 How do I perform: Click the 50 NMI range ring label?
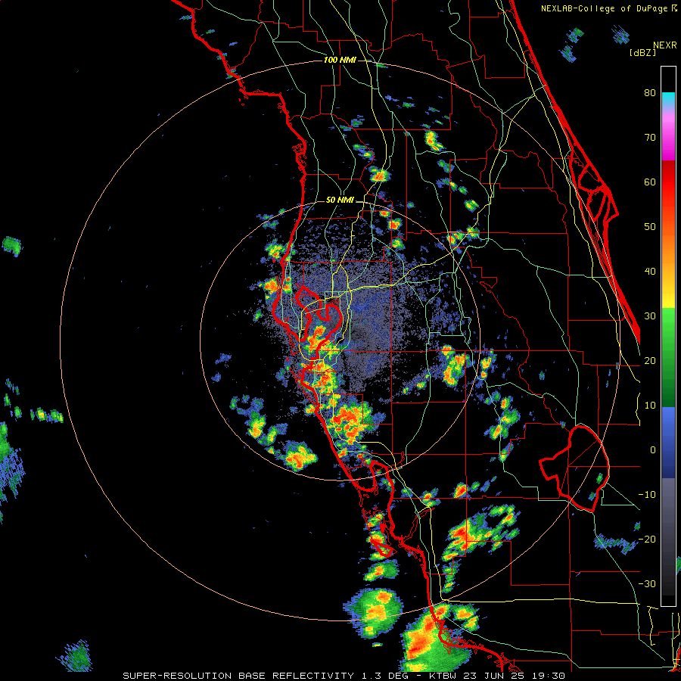pos(340,201)
